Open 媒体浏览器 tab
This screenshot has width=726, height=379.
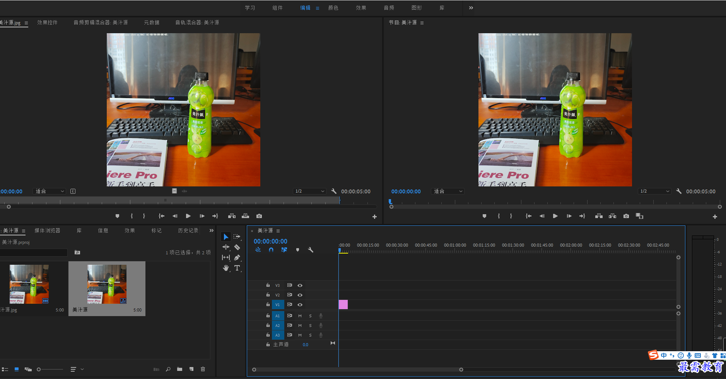point(47,230)
